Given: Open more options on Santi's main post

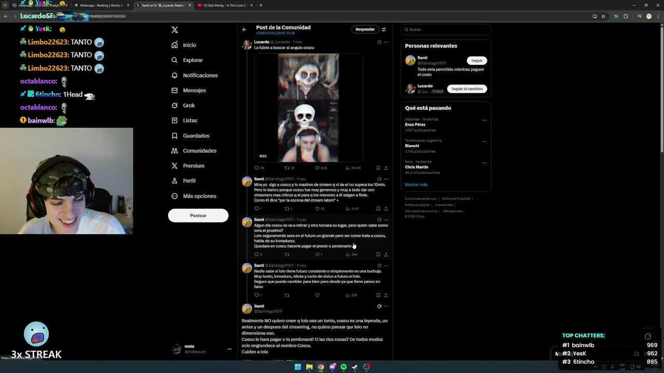Looking at the screenshot, I should pyautogui.click(x=386, y=306).
